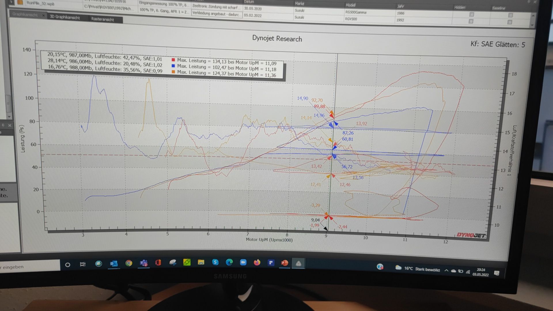Click the Google Chrome taskbar icon
553x311 pixels.
point(128,263)
